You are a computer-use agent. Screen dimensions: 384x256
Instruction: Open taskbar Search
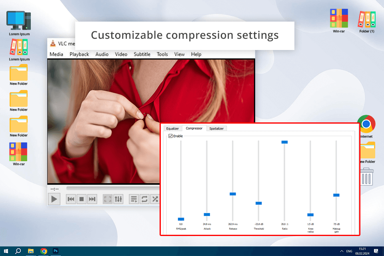point(18,251)
